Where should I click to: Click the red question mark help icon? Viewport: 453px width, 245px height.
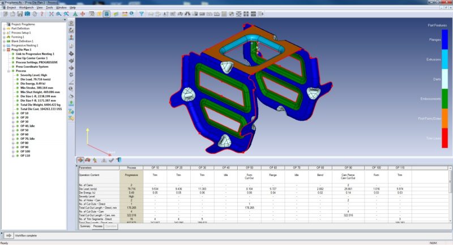[x=42, y=14]
